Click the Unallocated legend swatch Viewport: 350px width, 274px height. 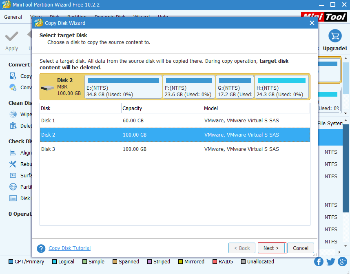(243, 261)
